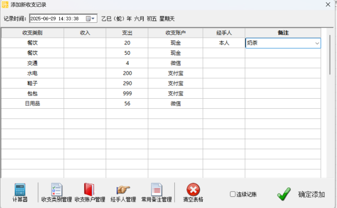This screenshot has height=208, width=337.
Task: Click the expense value 50
Action: (127, 53)
